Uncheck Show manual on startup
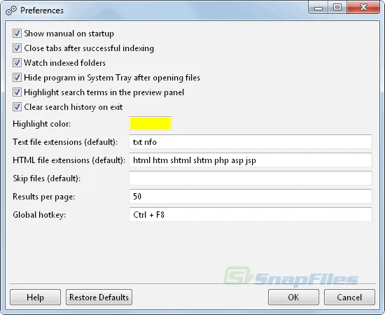 (17, 34)
